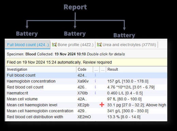Select the Full blood count (424..) tab
Viewport: 177px width, 131px height.
click(28, 45)
